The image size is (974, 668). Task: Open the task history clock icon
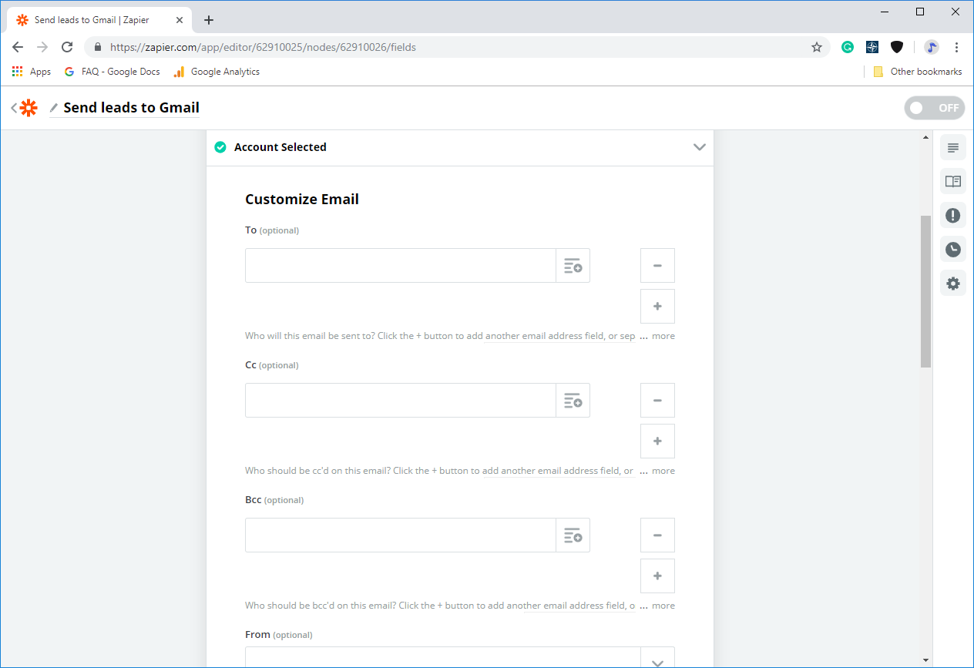953,250
